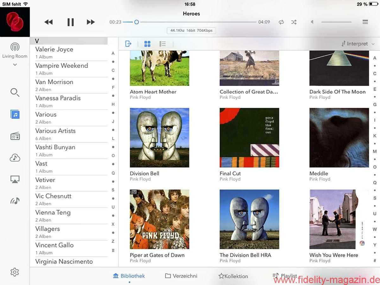Open settings gear at bottom left

coord(15,272)
